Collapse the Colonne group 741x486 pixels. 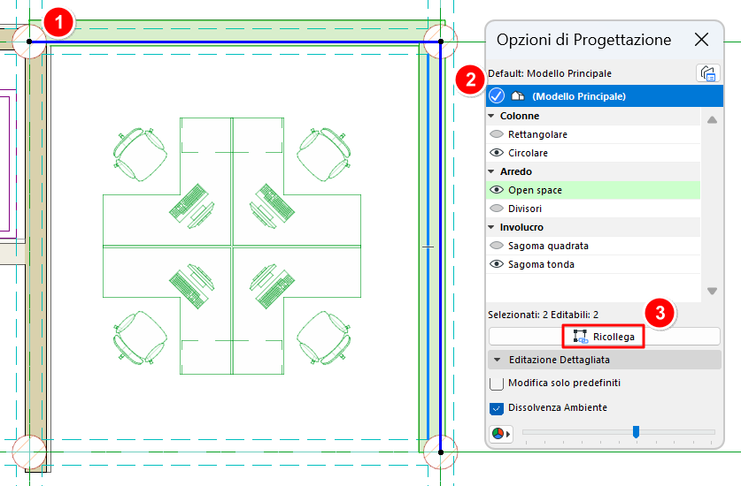491,116
